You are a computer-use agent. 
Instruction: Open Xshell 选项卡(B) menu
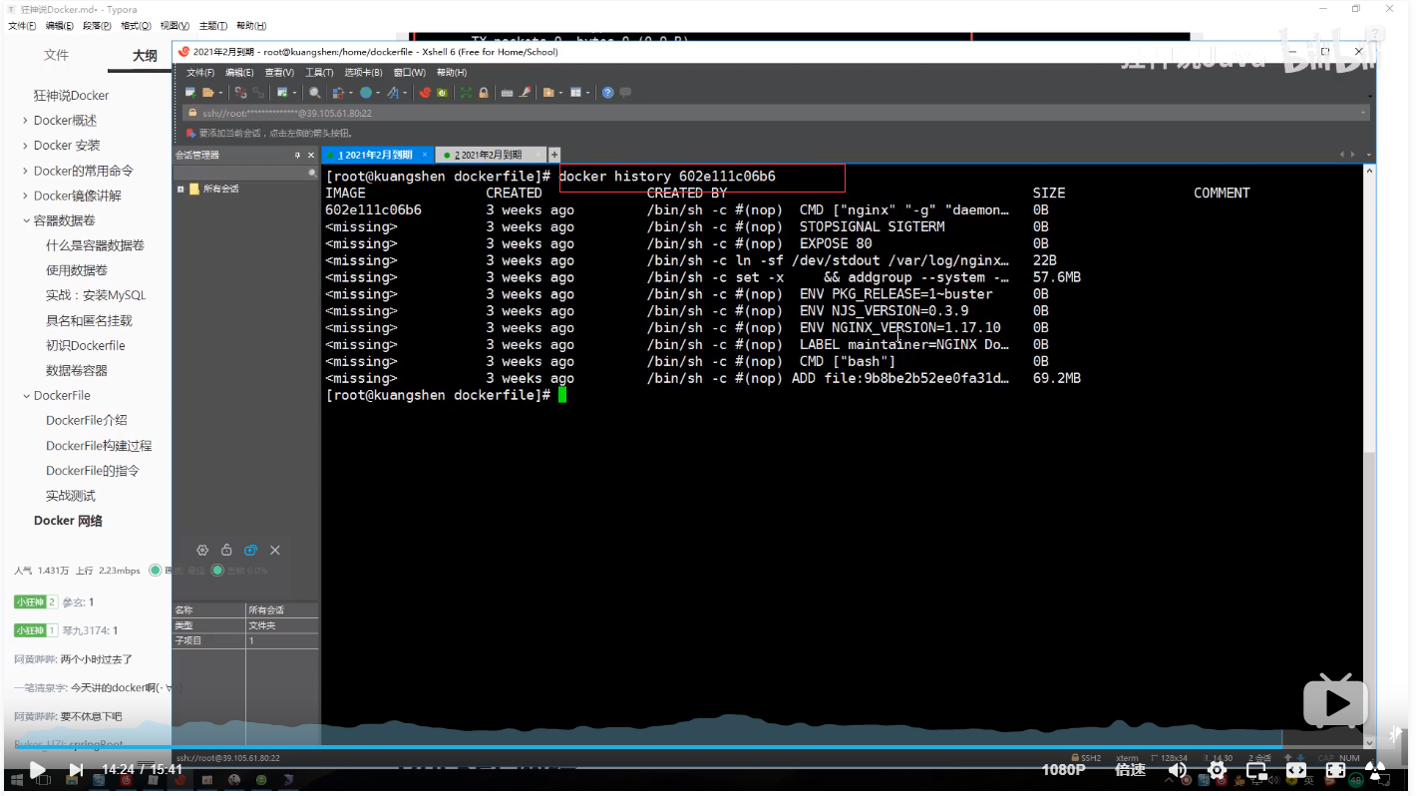(363, 73)
